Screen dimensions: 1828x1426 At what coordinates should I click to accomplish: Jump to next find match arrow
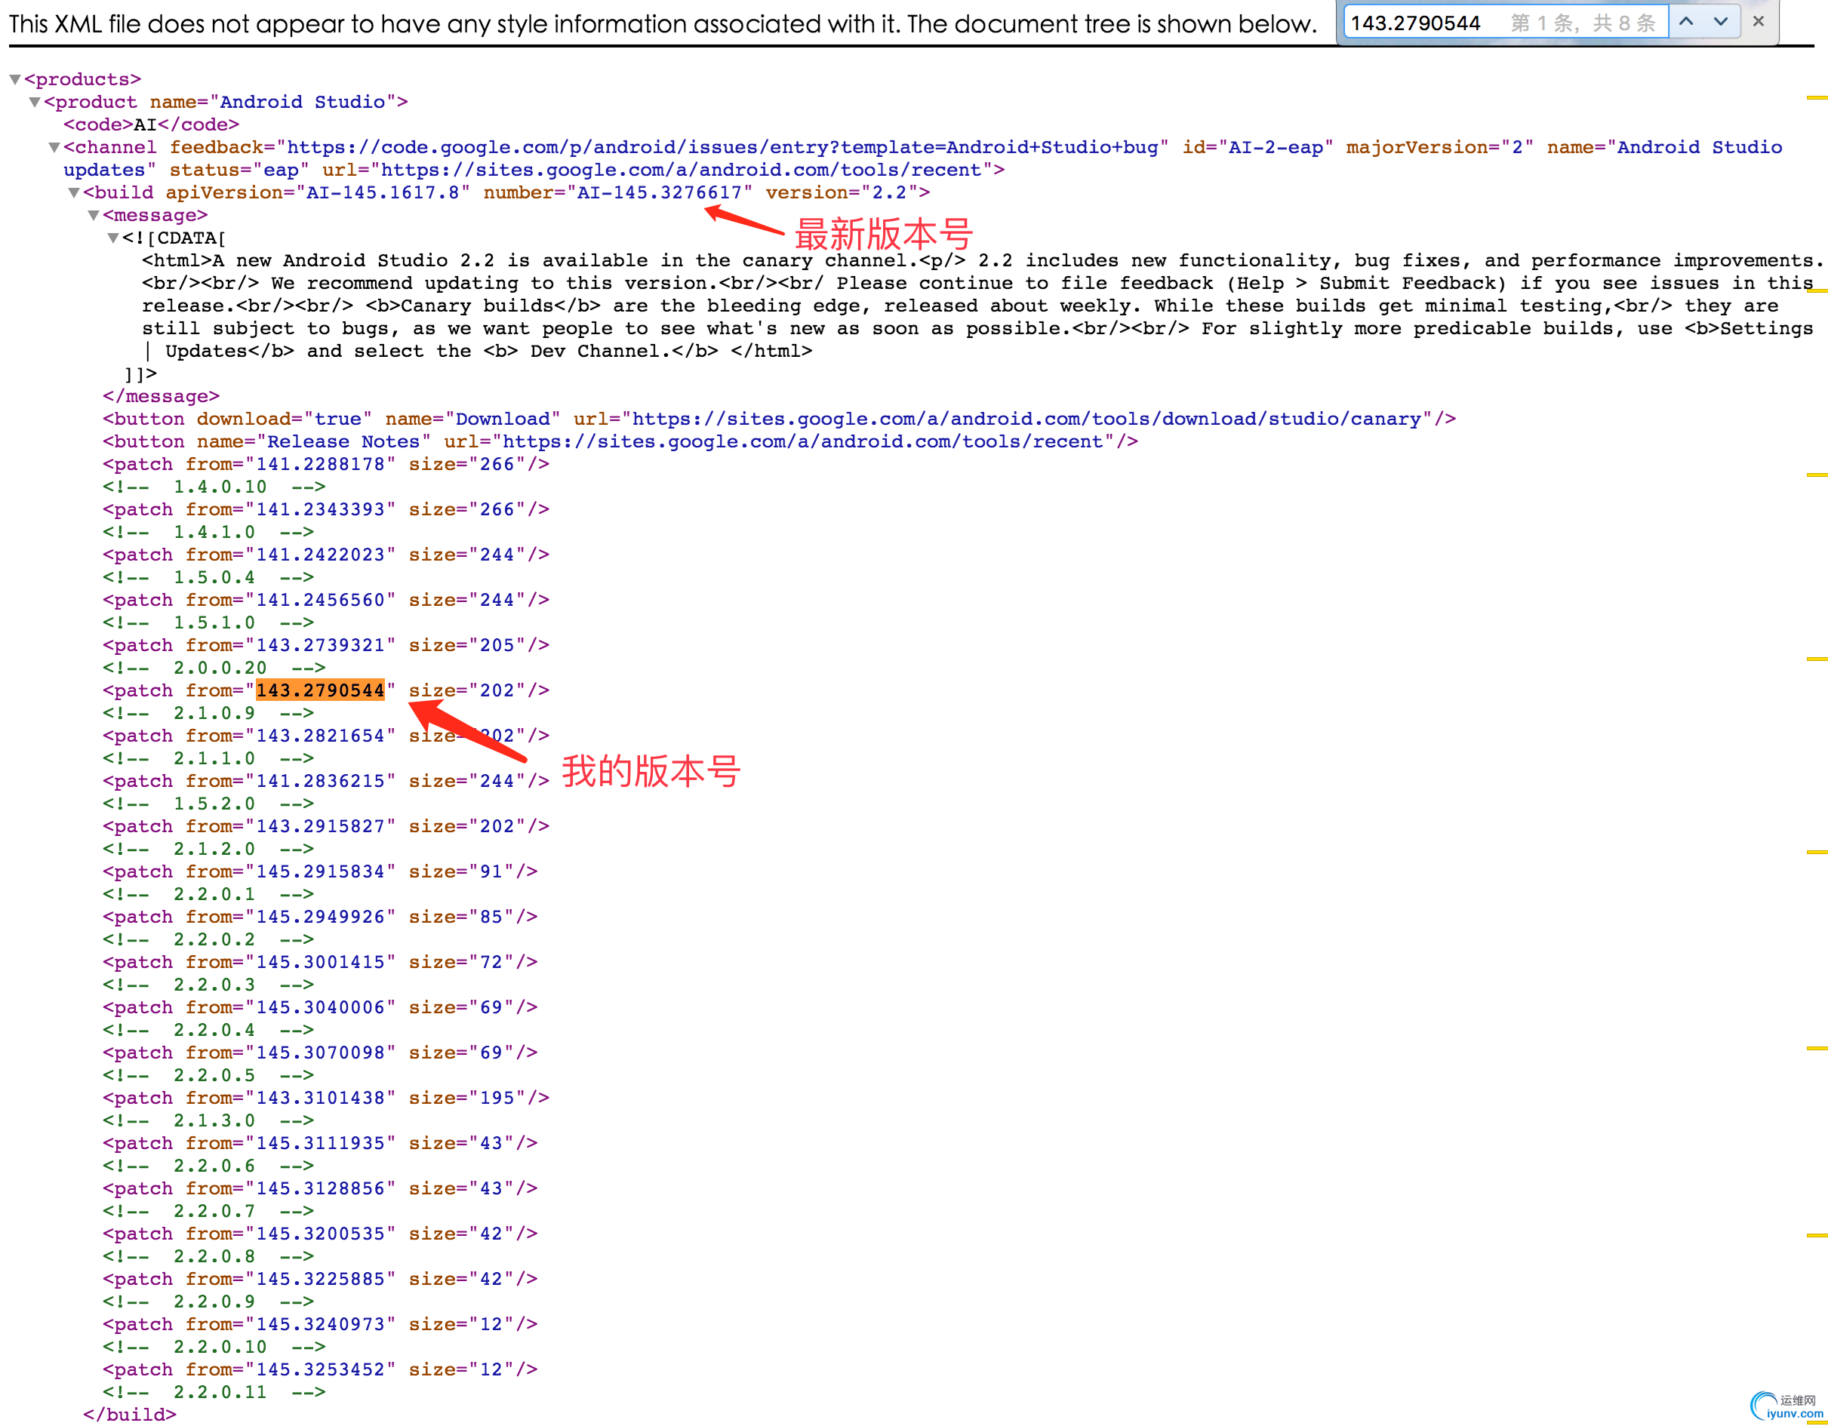(x=1721, y=23)
